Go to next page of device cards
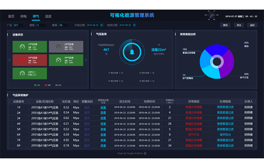The image size is (264, 165). [x=86, y=60]
